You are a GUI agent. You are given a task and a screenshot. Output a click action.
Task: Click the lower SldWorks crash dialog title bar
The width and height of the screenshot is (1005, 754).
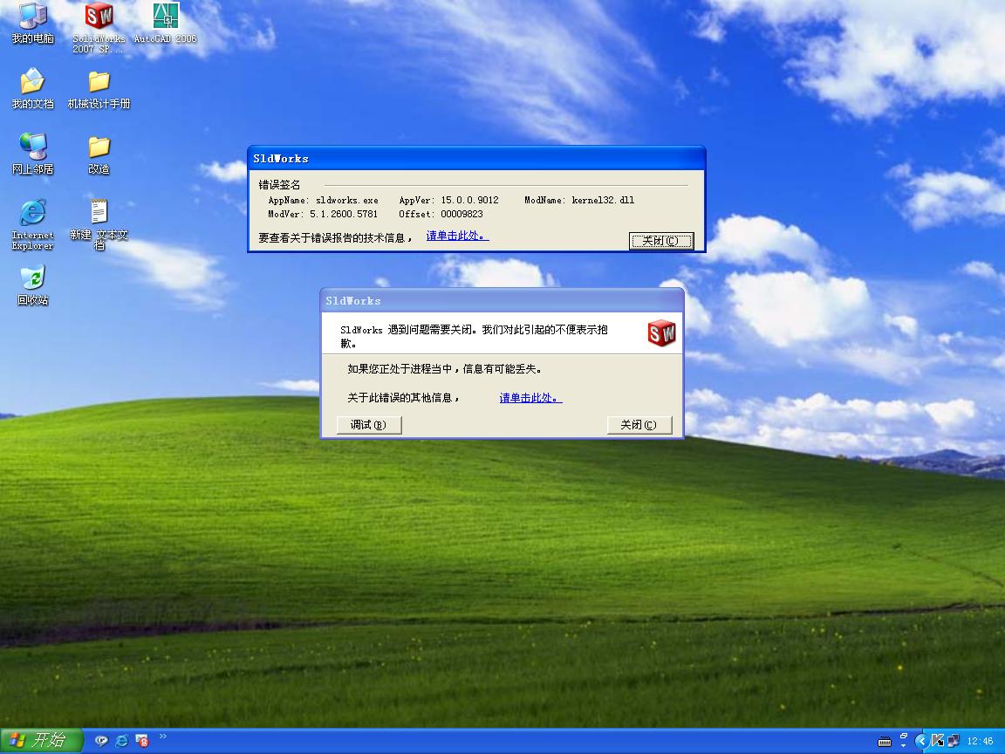click(502, 301)
